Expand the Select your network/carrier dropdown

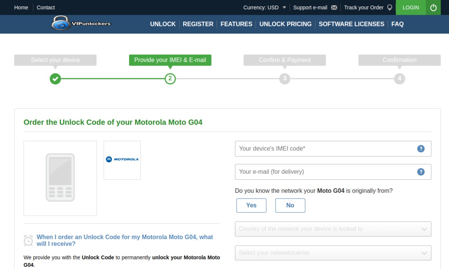[333, 253]
